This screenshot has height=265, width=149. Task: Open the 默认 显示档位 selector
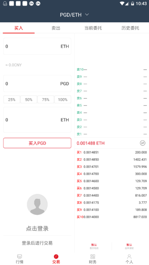(x=94, y=246)
